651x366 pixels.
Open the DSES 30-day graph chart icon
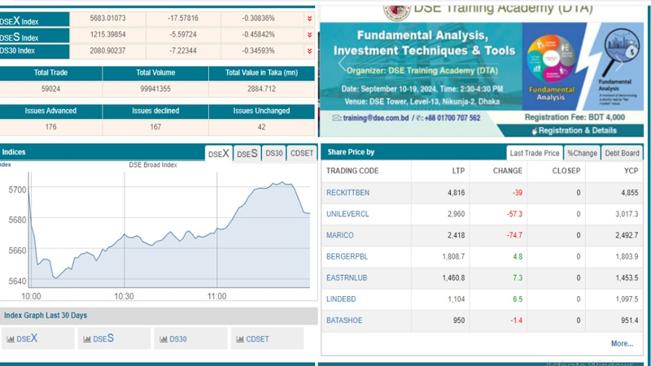[x=87, y=339]
